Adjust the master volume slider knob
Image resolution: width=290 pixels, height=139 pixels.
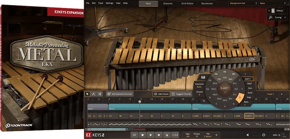[264, 135]
